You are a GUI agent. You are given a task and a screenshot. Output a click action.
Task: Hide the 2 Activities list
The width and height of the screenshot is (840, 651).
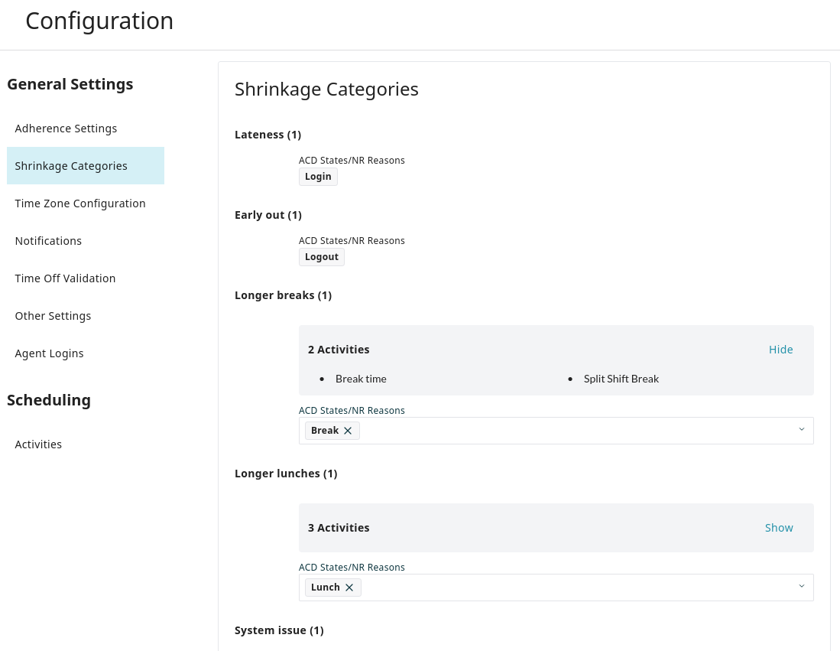(x=780, y=350)
